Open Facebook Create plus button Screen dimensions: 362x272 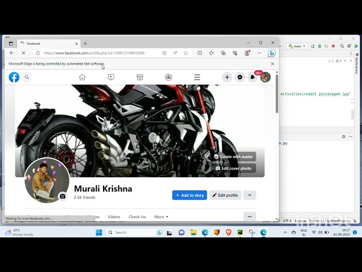click(x=227, y=77)
